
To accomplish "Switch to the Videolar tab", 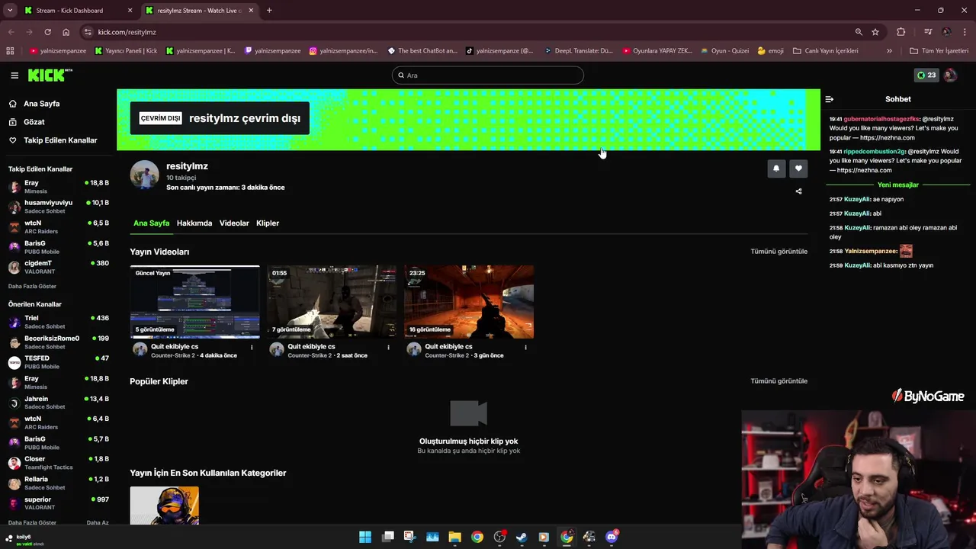I will [234, 223].
